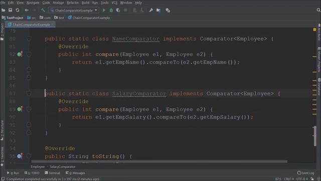Viewport: 321px width, 181px height.
Task: Click the overrides gutter icon on line 95
Action: pyautogui.click(x=20, y=156)
